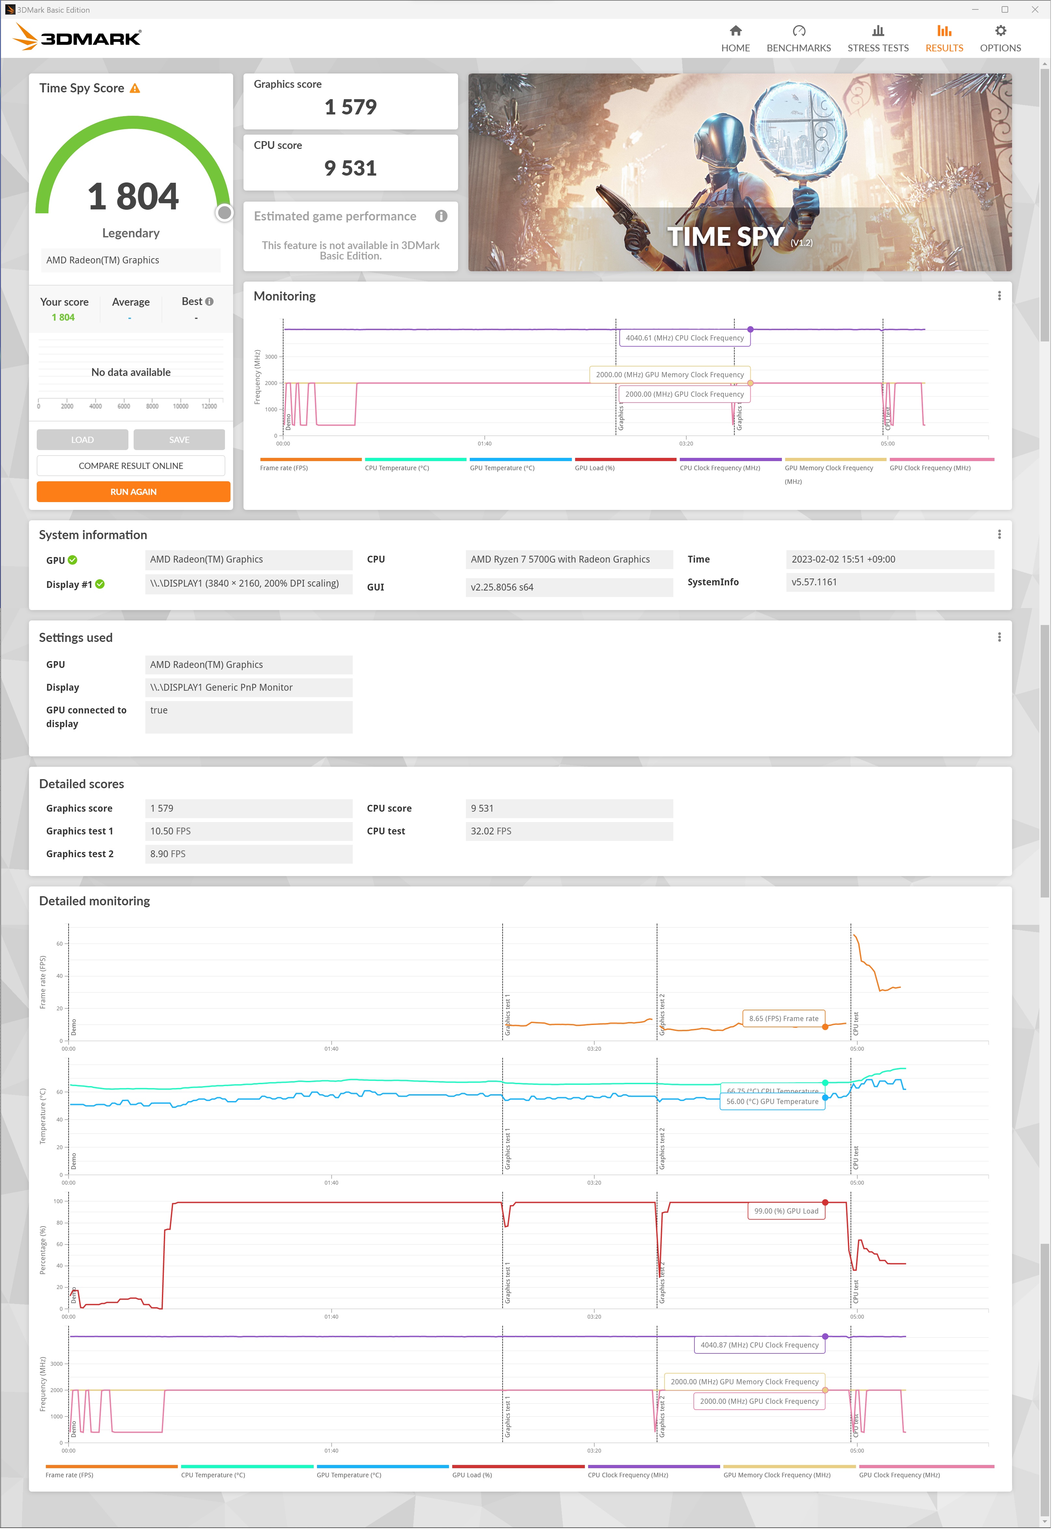This screenshot has height=1529, width=1054.
Task: Toggle GPU Load (%) legend in Monitoring
Action: pyautogui.click(x=594, y=468)
